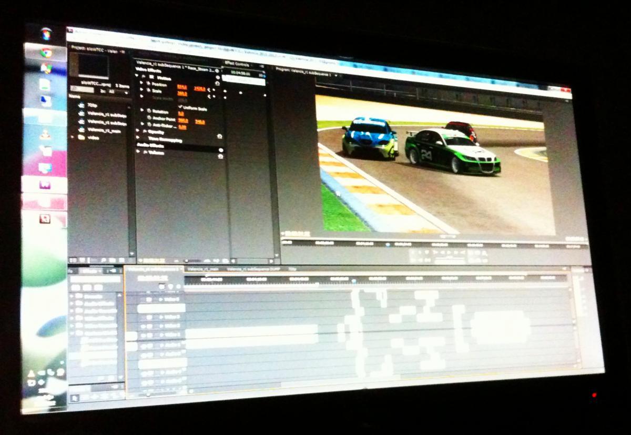Viewport: 631px width, 435px height.
Task: Select the video bin in Project panel
Action: coord(93,138)
